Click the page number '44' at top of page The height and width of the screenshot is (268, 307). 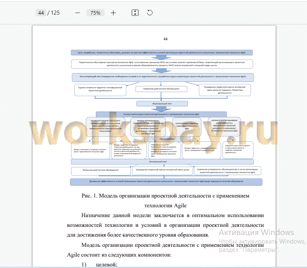(x=165, y=39)
